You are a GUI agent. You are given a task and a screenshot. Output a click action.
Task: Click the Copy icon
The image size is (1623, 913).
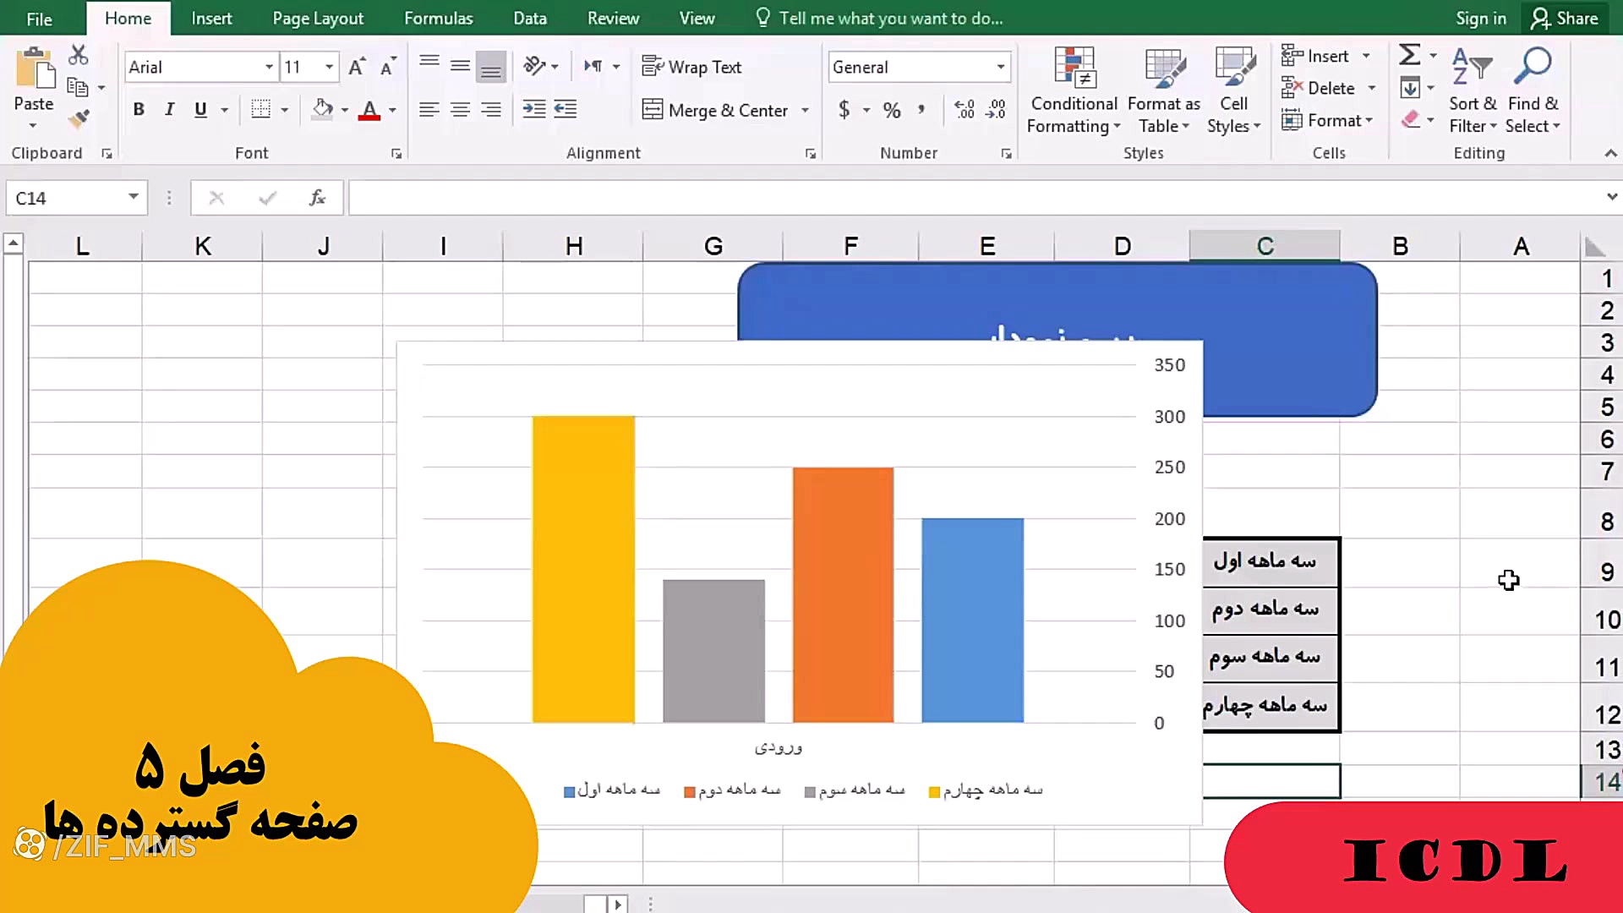click(78, 87)
